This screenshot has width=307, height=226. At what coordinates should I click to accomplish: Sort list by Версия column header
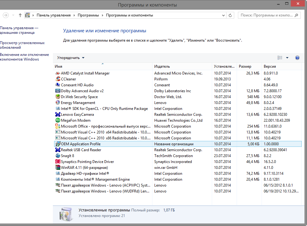click(x=281, y=66)
